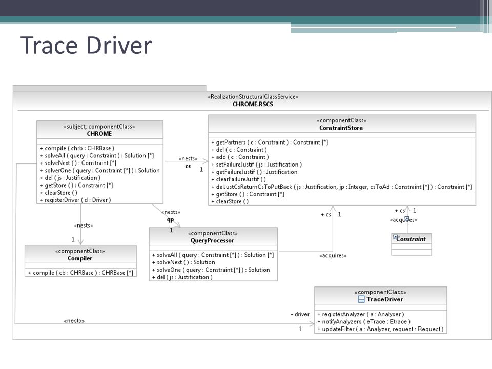
Task: Click the «nests» qp association label
Action: pos(171,212)
